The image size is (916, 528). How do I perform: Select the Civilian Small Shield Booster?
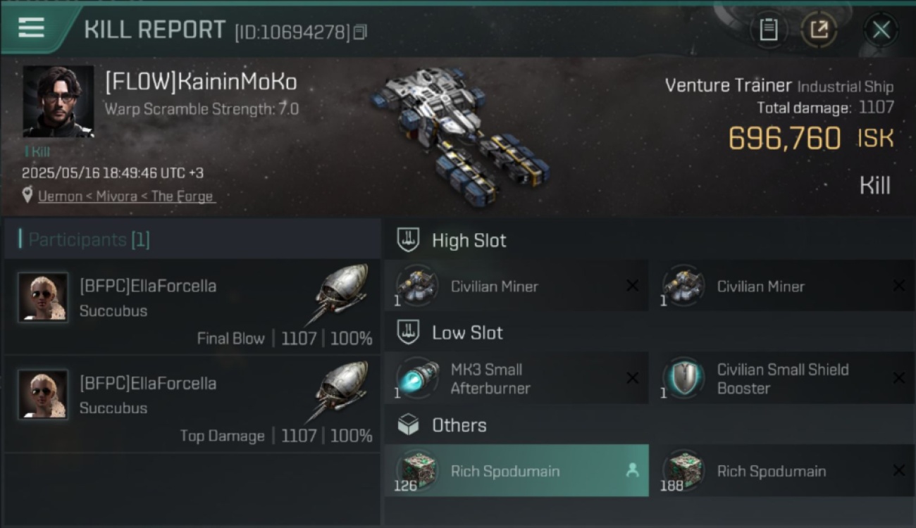[783, 378]
